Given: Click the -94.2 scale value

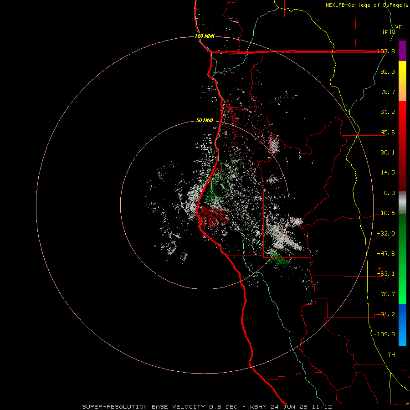Looking at the screenshot, I should [386, 314].
